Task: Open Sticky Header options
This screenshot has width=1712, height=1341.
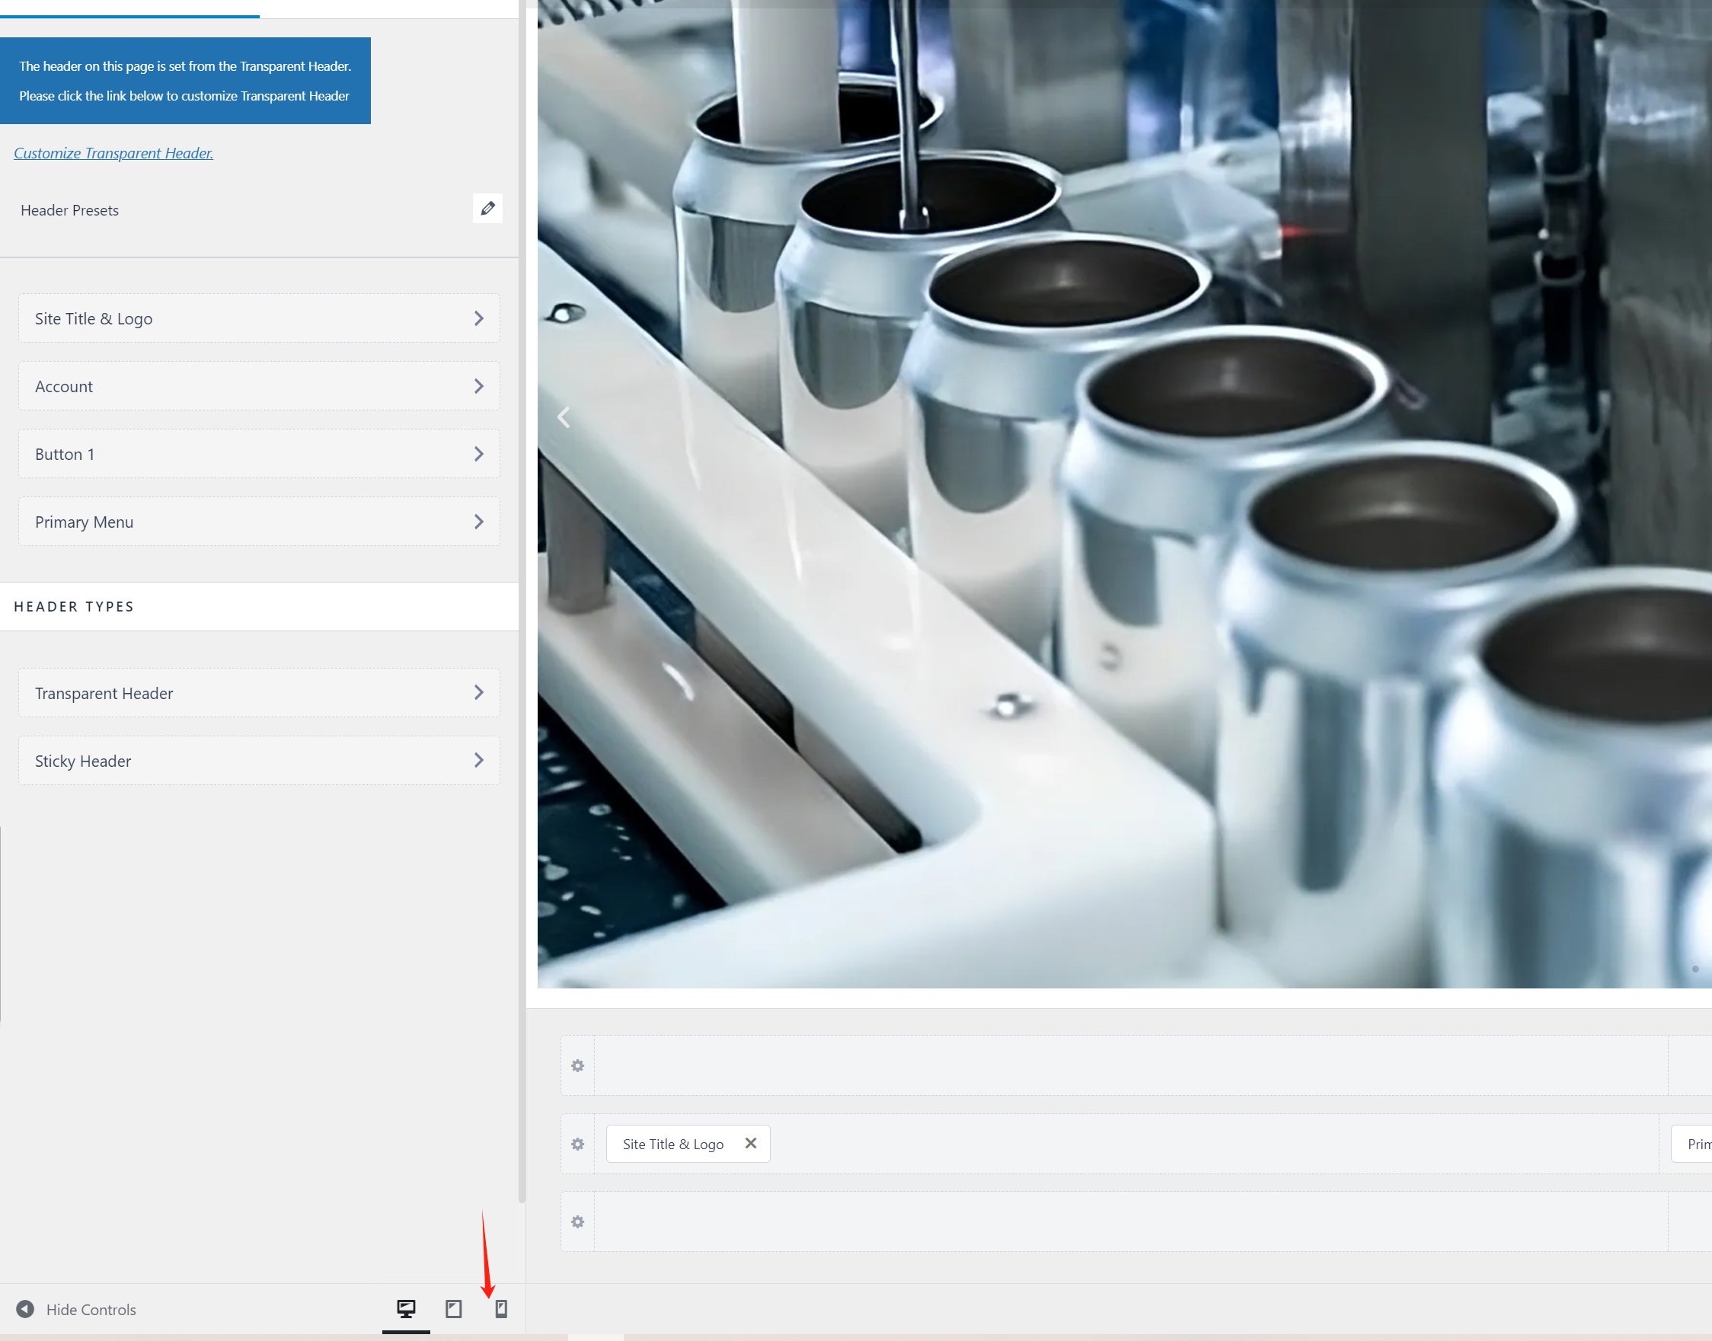Action: [x=258, y=761]
